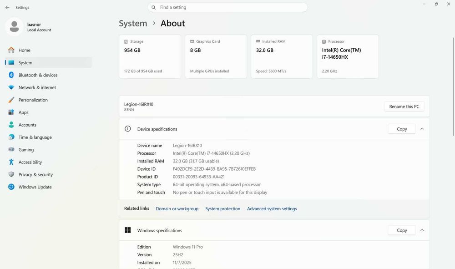Screen dimensions: 455x269
Task: Copy the Device specifications
Action: point(402,129)
